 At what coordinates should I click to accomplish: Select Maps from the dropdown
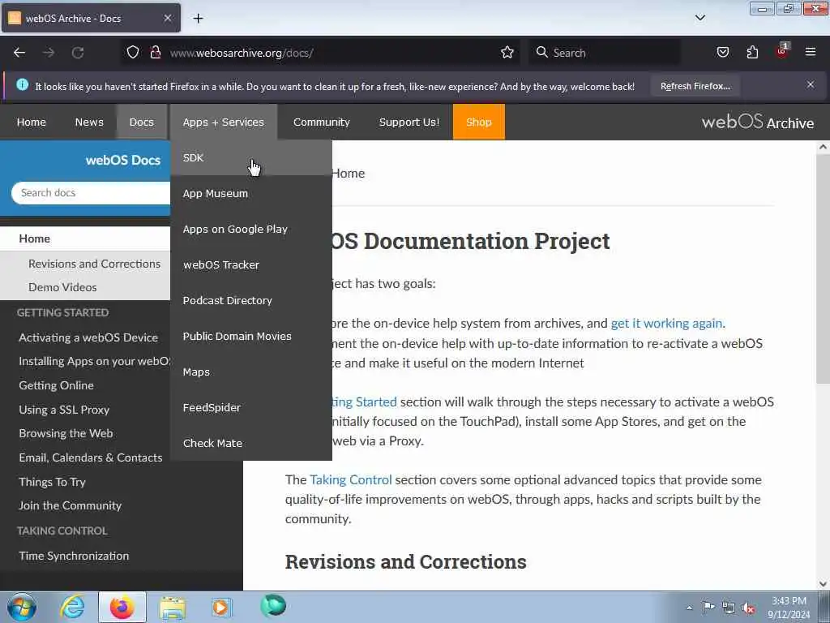[251, 372]
